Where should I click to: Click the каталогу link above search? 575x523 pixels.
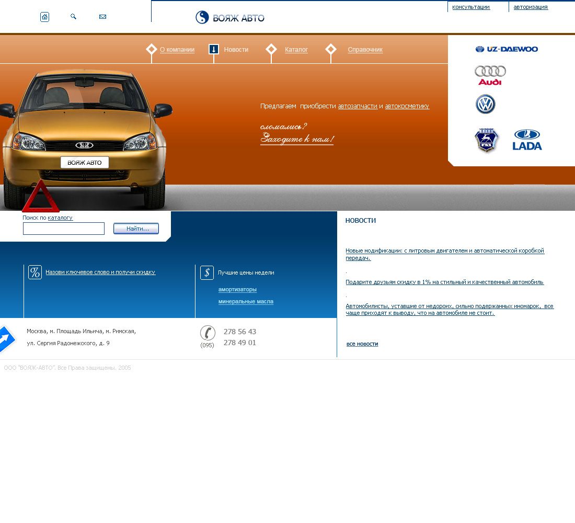[x=60, y=218]
